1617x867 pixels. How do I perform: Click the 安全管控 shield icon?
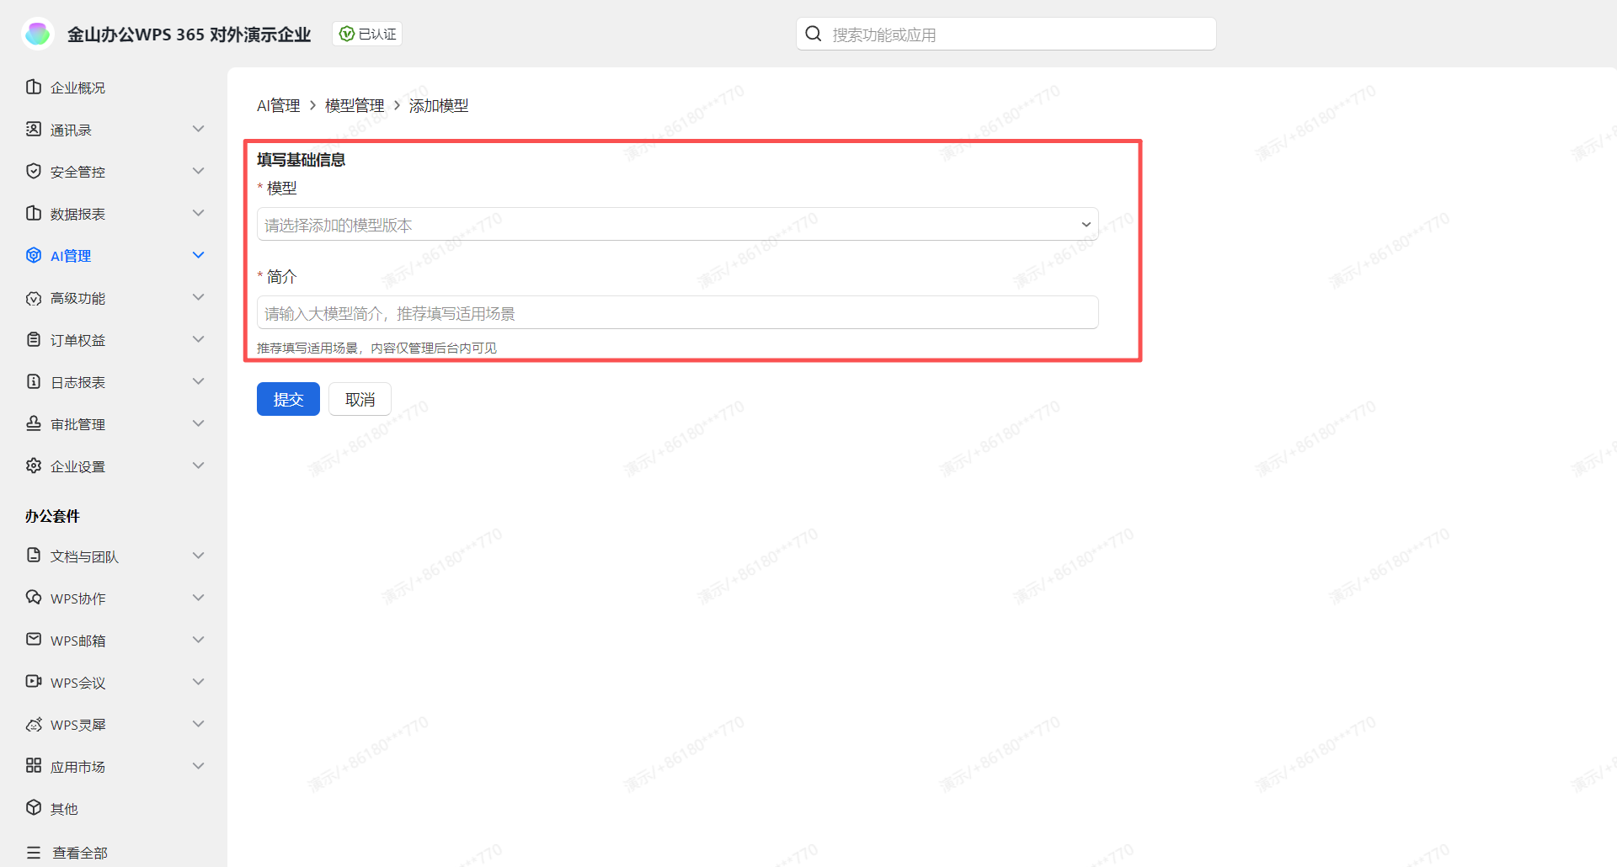[34, 171]
